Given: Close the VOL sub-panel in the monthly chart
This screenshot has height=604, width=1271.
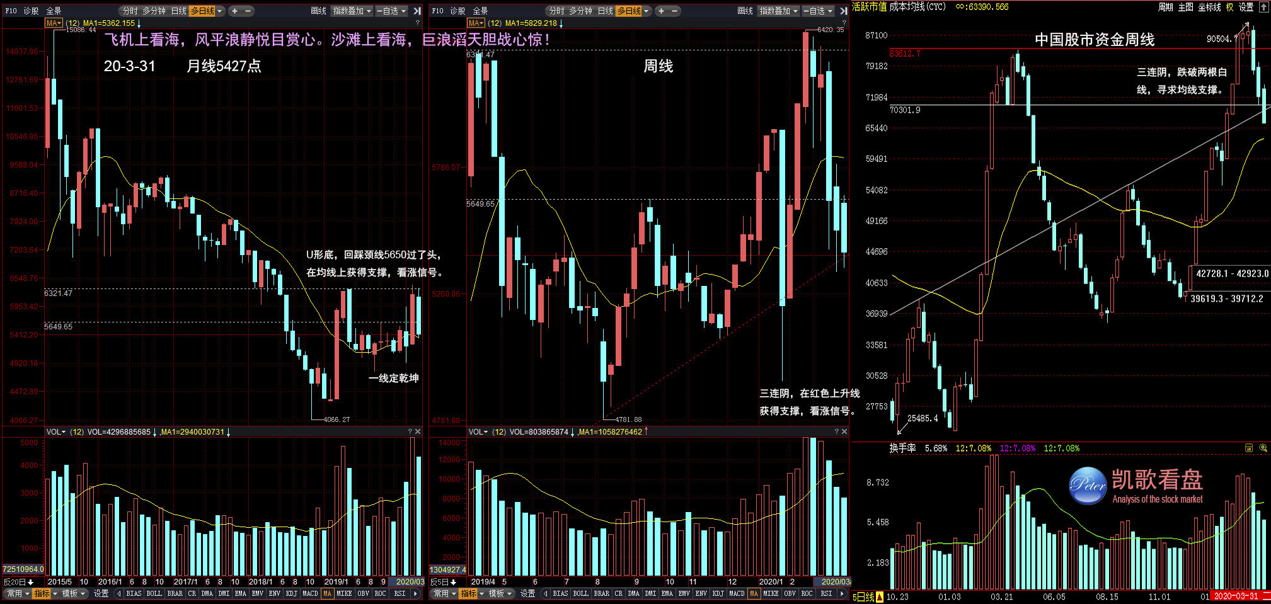Looking at the screenshot, I should pos(418,431).
